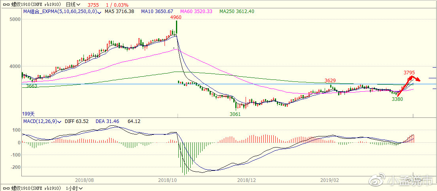Click the MACD histogram value 64.12
Screen dimensions: 437x191
pos(134,121)
